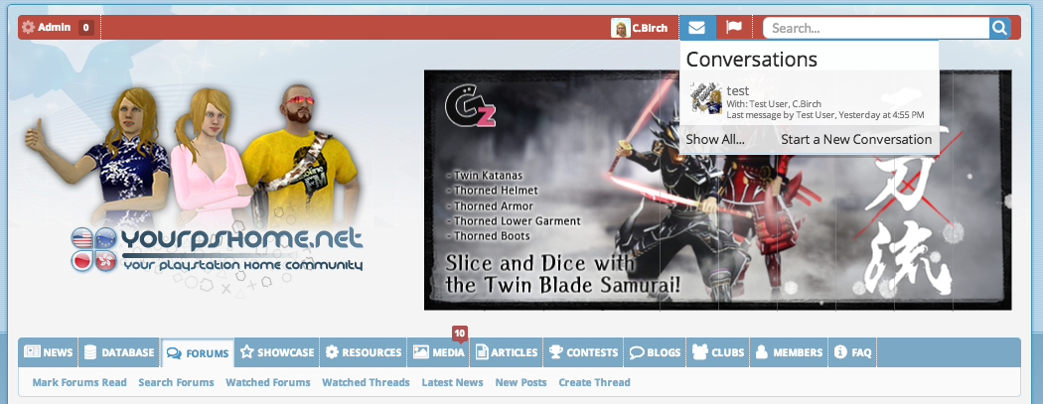Click the Media badge showing 10
1043x404 pixels.
pyautogui.click(x=460, y=333)
